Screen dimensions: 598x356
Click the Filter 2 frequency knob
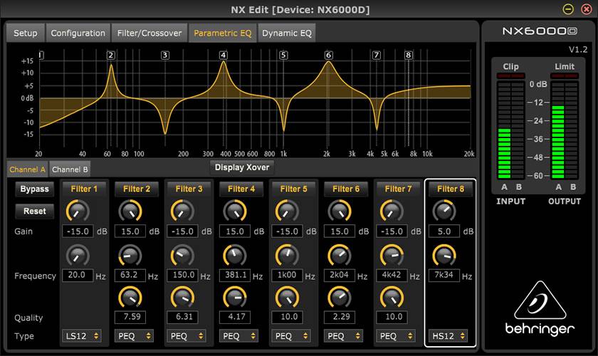click(130, 255)
